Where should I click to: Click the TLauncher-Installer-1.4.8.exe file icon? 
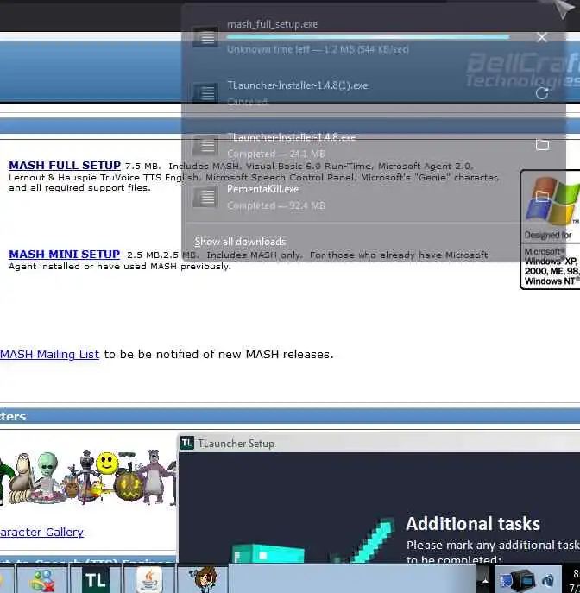pyautogui.click(x=205, y=144)
